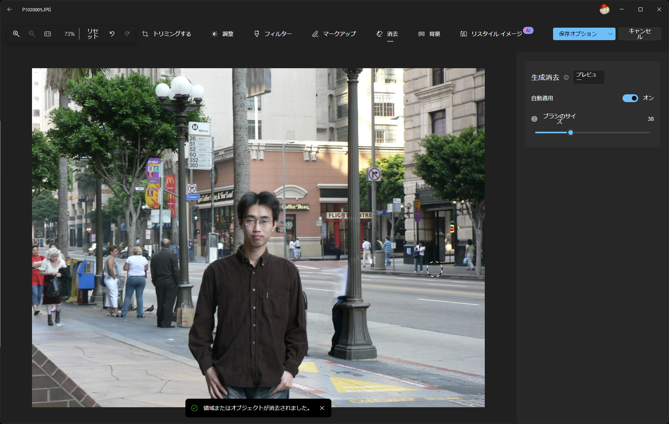The height and width of the screenshot is (424, 669).
Task: Click the zoom out magnifier icon
Action: coord(32,34)
